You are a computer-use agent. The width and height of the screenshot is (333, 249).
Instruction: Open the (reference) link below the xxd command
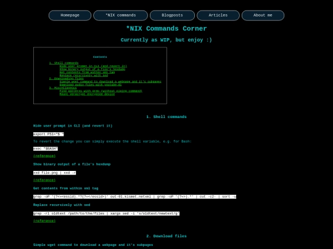point(44,180)
